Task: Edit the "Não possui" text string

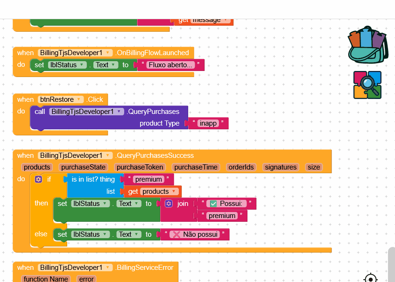Action: click(x=195, y=234)
